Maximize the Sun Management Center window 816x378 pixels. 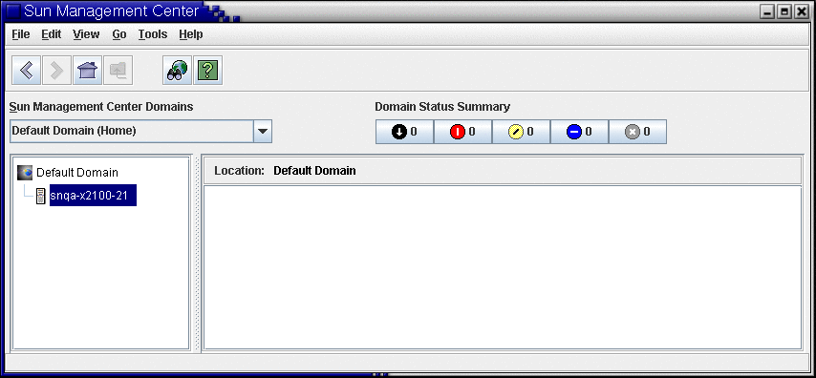(x=784, y=11)
